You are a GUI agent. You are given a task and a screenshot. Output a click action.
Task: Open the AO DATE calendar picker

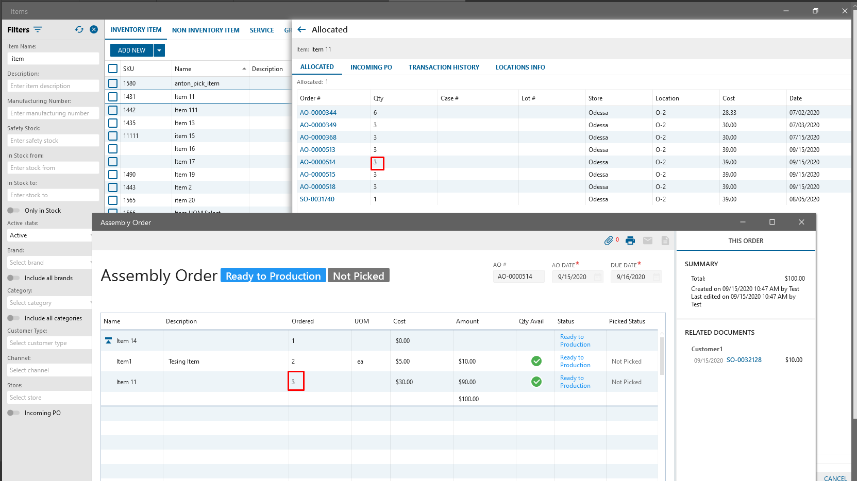(598, 277)
